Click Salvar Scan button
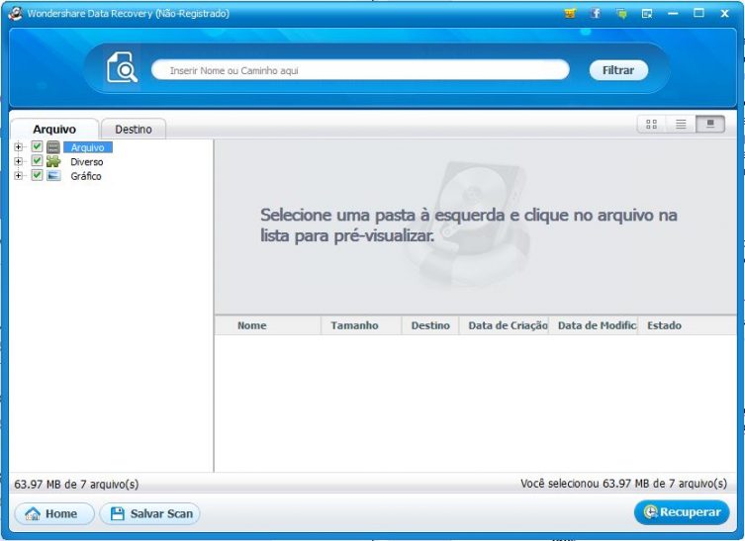The height and width of the screenshot is (541, 745). [x=149, y=514]
